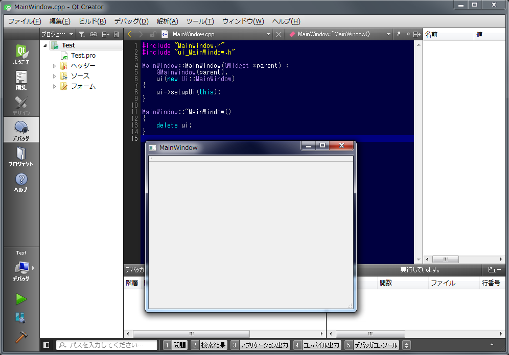Open the ツール(T) menu
The height and width of the screenshot is (355, 509).
click(x=200, y=21)
